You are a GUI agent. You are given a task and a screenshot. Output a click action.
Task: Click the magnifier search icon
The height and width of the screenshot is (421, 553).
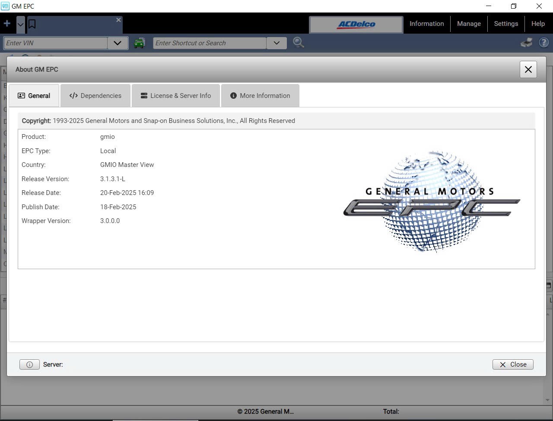[x=298, y=43]
